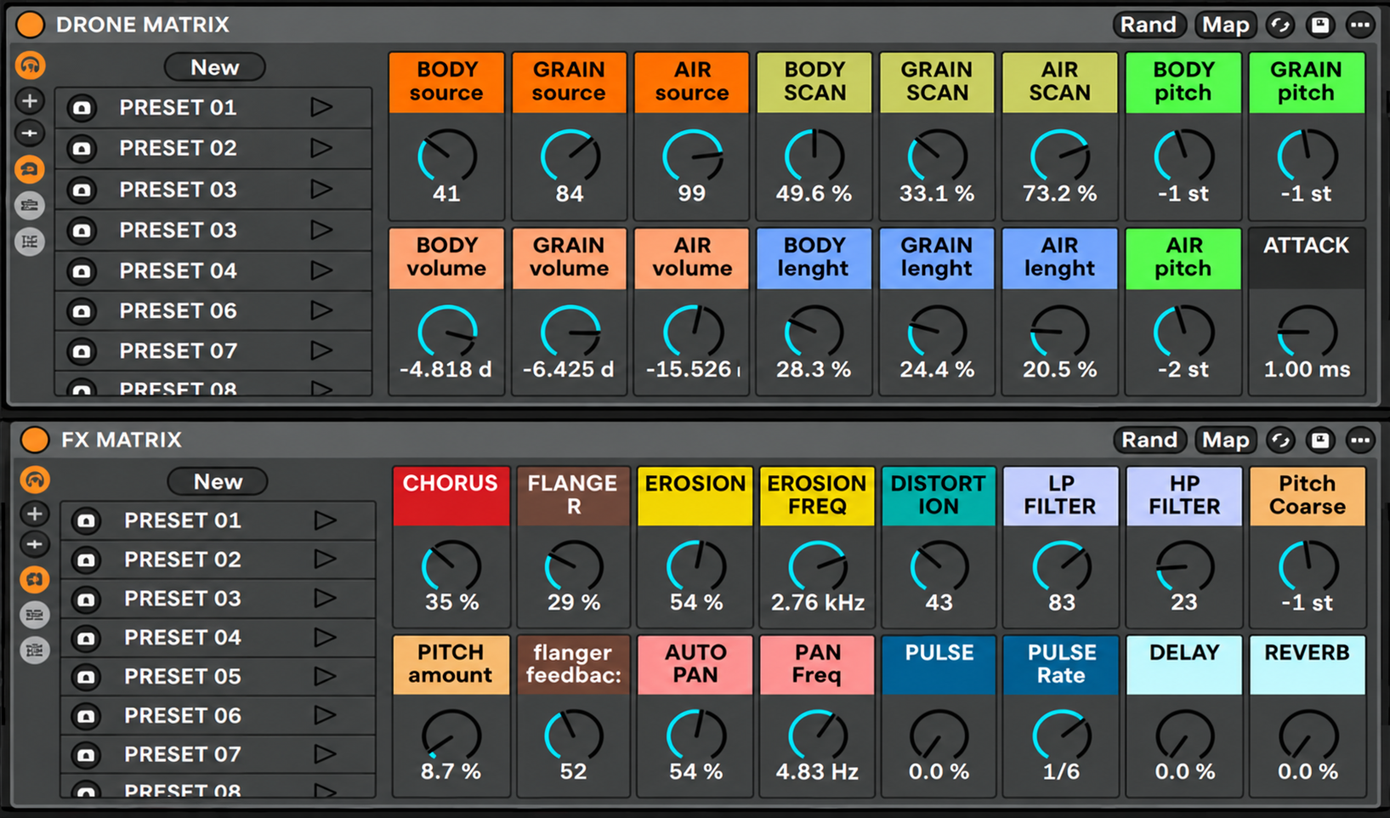Toggle the DRONE MATRIX device activator circle
This screenshot has height=818, width=1390.
[x=31, y=25]
